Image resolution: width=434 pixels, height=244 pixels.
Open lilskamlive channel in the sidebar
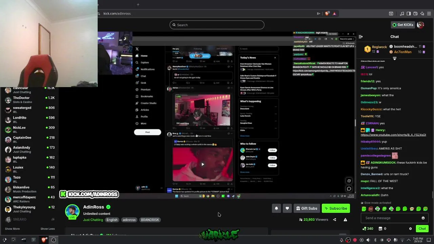point(29,189)
